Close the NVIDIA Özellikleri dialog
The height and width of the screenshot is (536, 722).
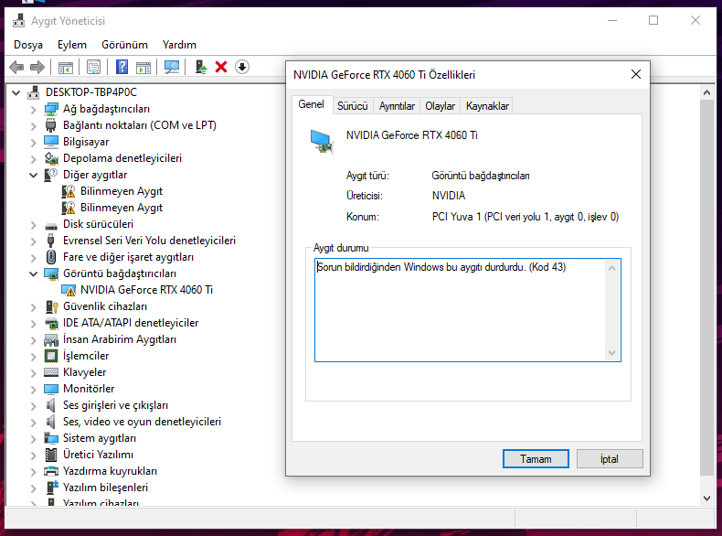(636, 74)
